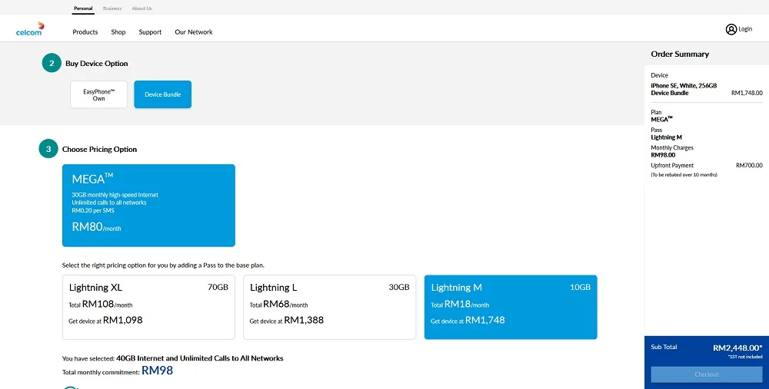769x389 pixels.
Task: Click the Login user icon
Action: [731, 29]
